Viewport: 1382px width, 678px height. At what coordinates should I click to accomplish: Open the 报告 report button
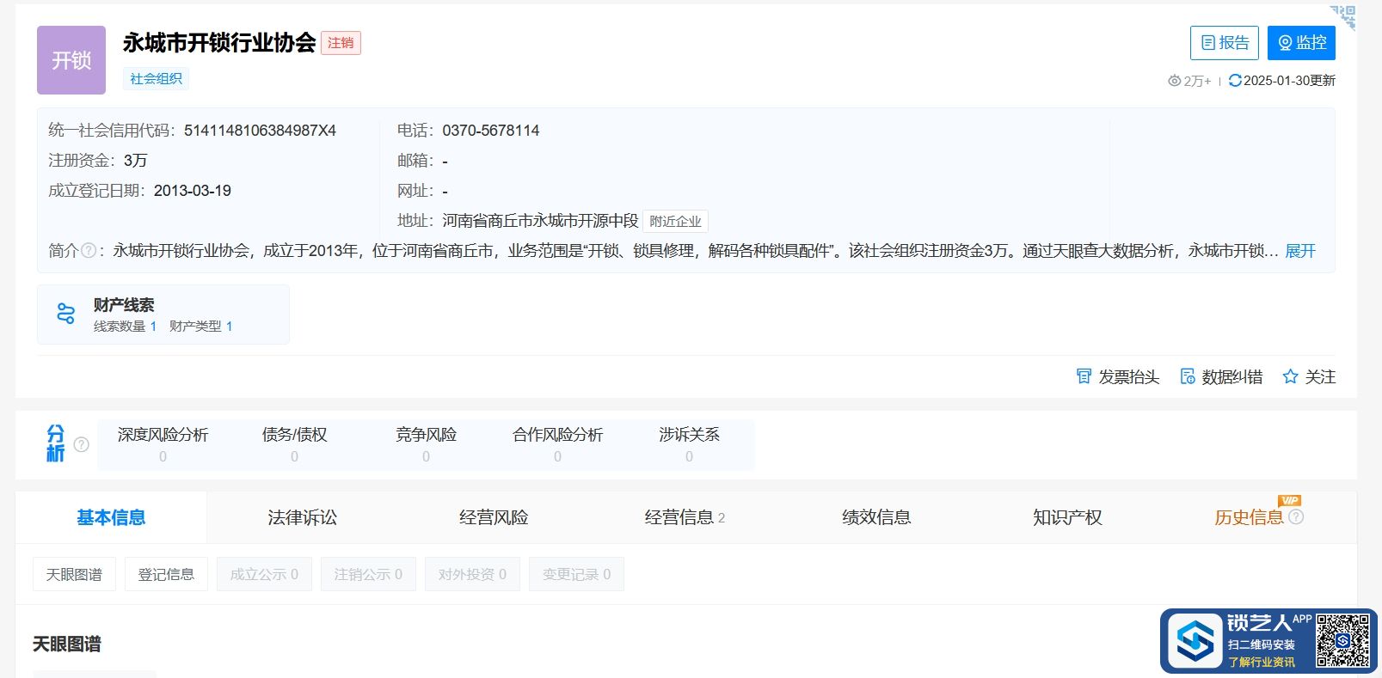point(1224,43)
